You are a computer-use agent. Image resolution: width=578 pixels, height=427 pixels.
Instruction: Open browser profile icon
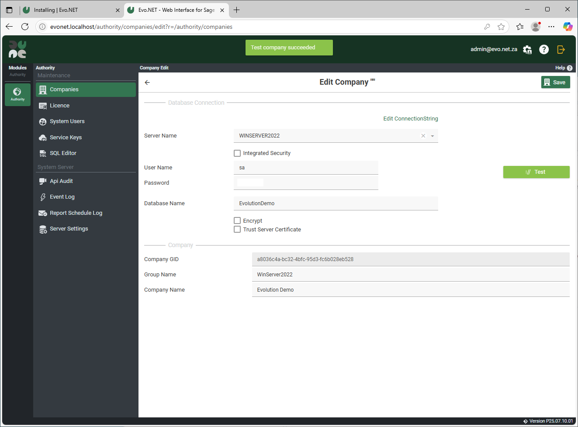[x=536, y=27]
